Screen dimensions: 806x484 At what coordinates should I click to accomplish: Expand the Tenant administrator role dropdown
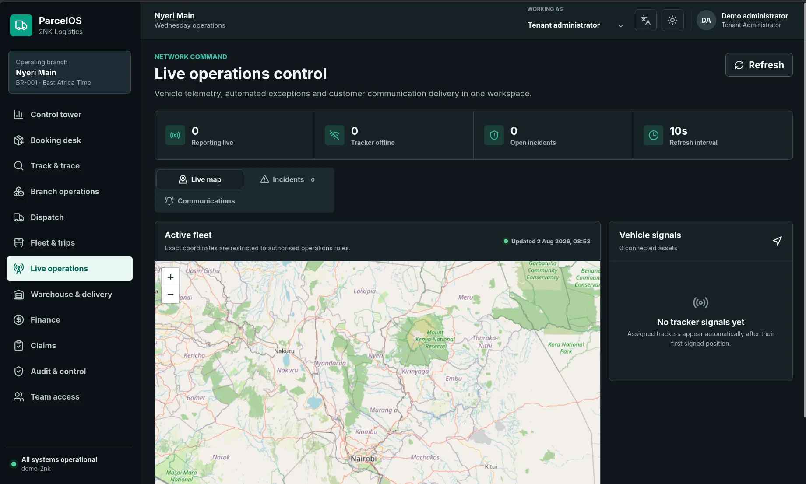(575, 25)
